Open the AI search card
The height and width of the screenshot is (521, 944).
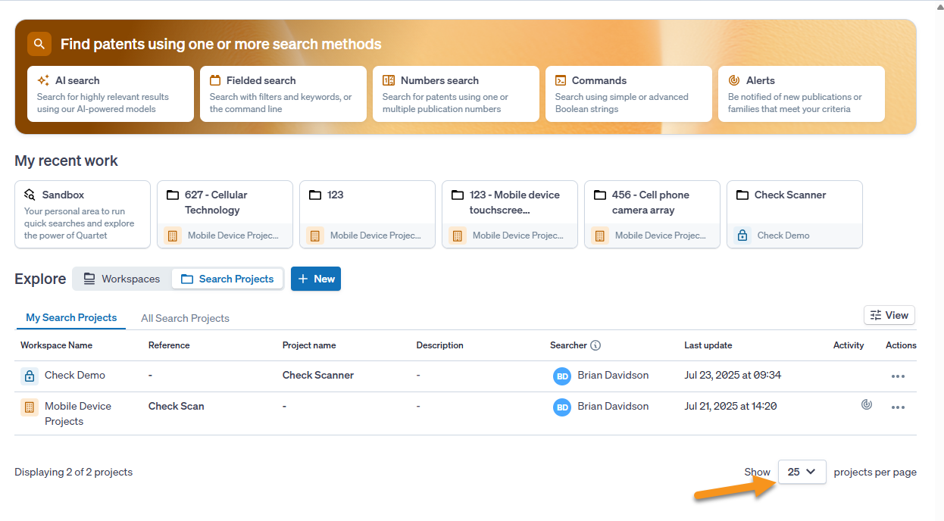pos(111,94)
